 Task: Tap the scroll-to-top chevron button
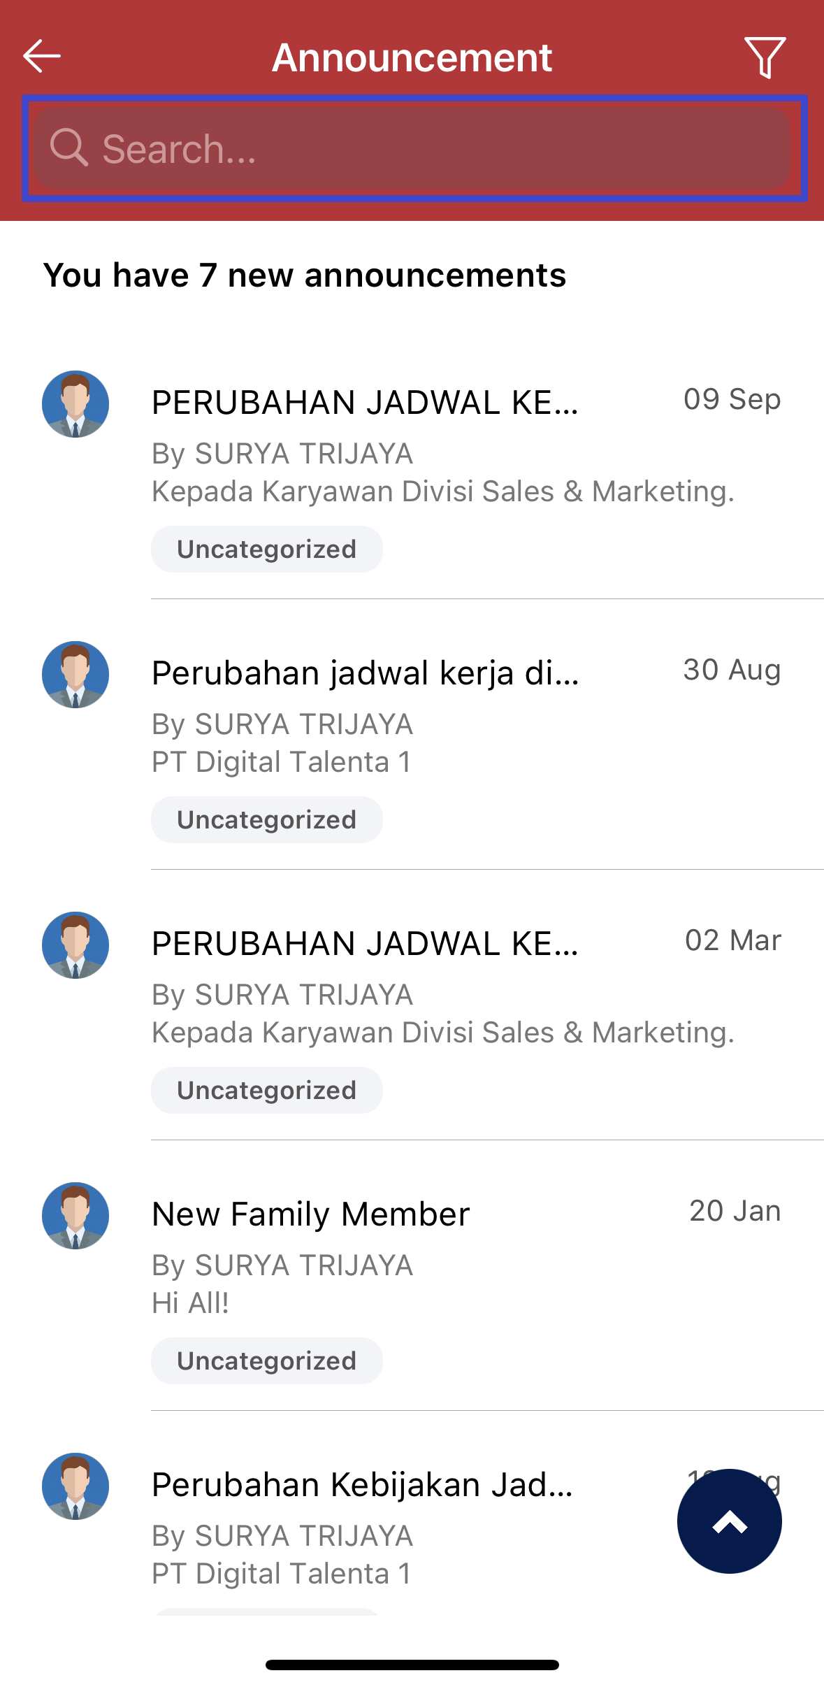coord(730,1521)
